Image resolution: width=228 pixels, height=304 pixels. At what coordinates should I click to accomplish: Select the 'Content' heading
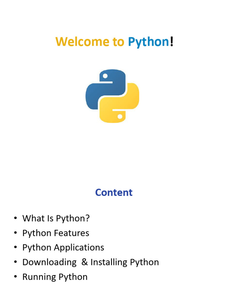114,192
